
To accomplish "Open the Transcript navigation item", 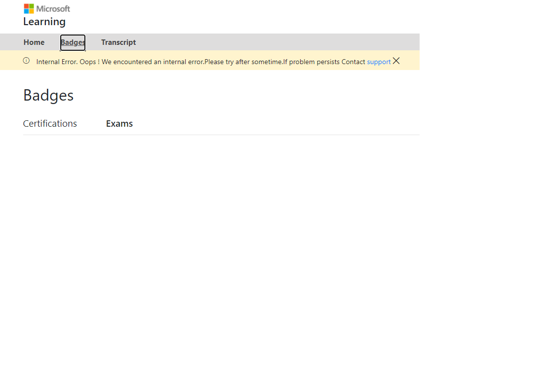I will click(118, 42).
